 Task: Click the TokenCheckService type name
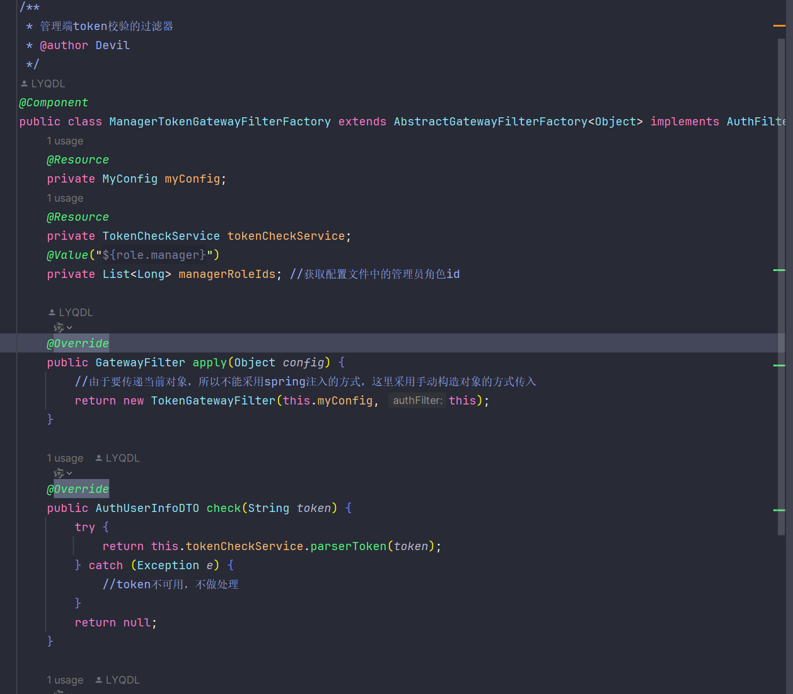pyautogui.click(x=161, y=236)
